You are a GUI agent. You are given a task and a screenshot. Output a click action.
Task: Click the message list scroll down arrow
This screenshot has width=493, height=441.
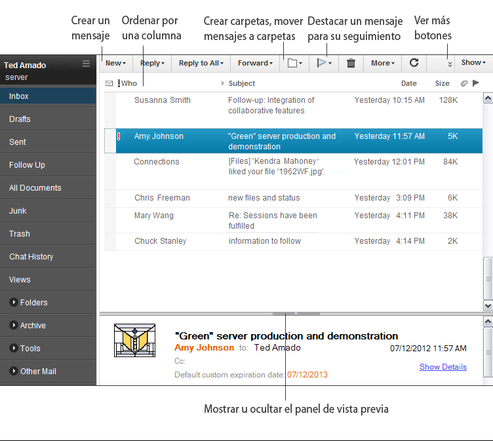488,305
